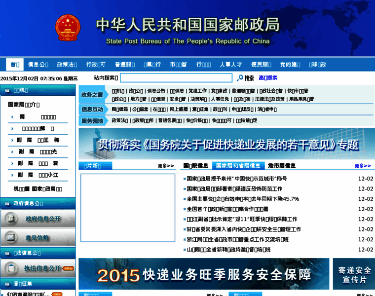The height and width of the screenshot is (296, 375).
Task: Open the 便民服务 navigation menu
Action: [x=261, y=65]
